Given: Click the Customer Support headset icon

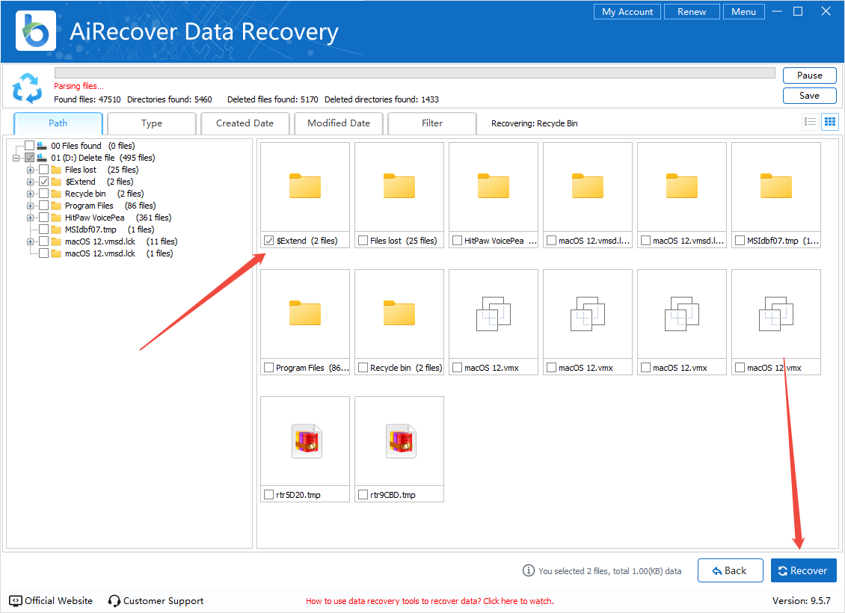Looking at the screenshot, I should 114,600.
